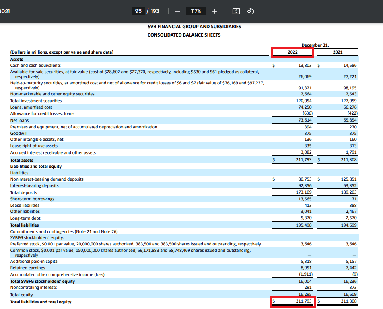Click the 117% zoom level box
383x309 pixels.
tap(196, 11)
